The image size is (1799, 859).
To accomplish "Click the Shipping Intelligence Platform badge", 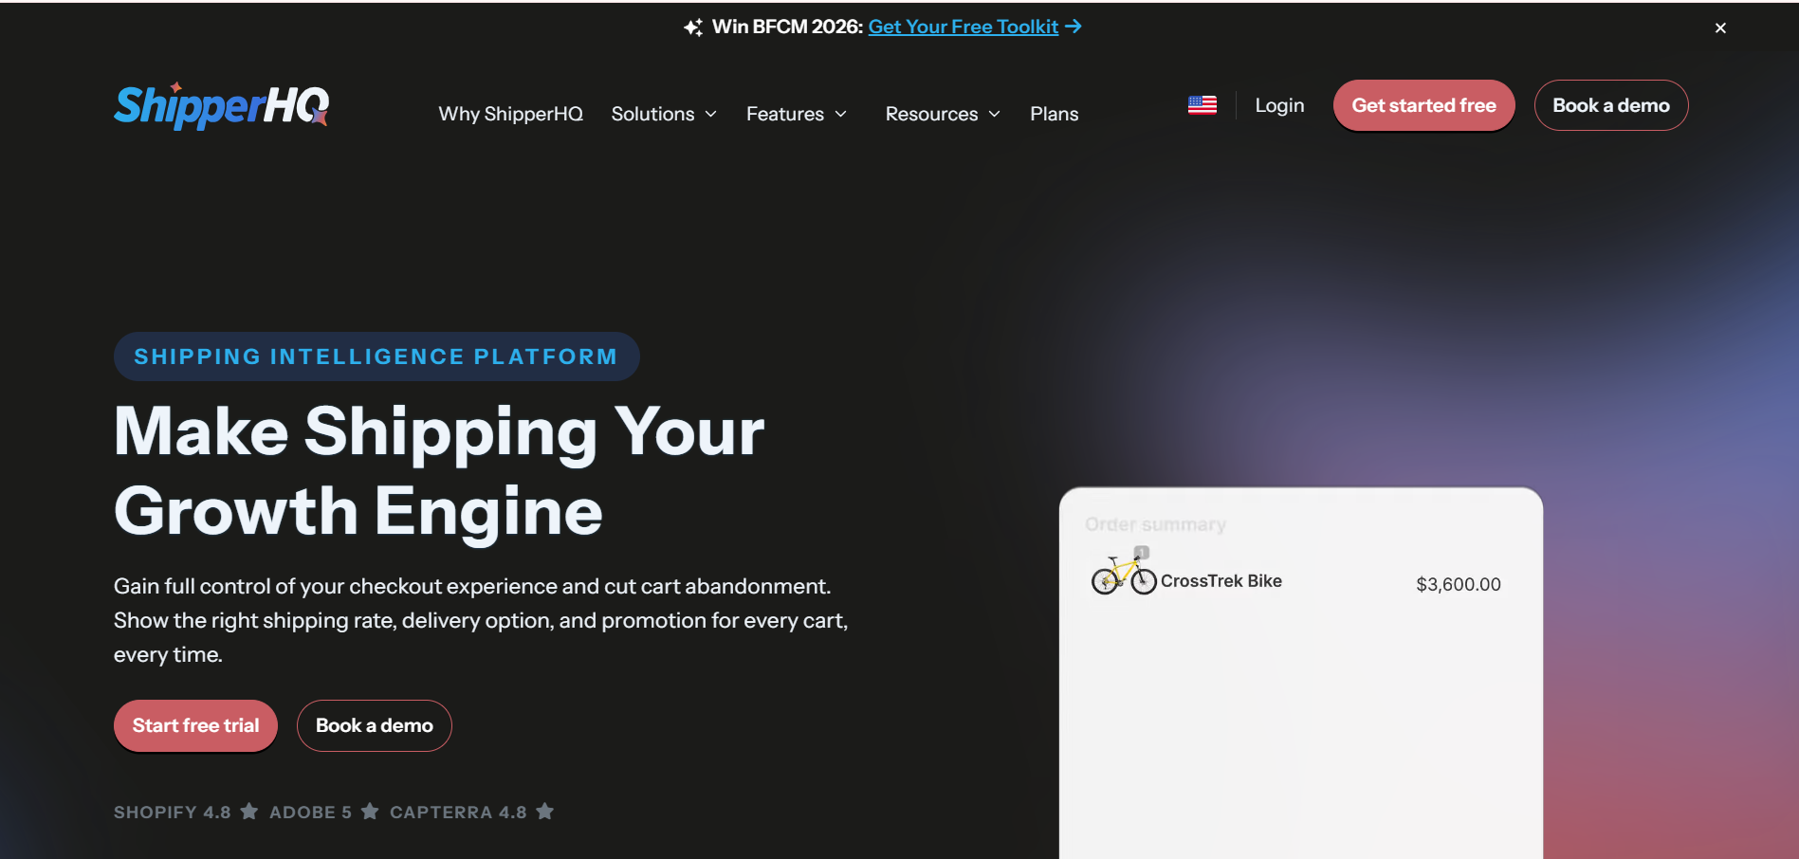I will pyautogui.click(x=376, y=356).
